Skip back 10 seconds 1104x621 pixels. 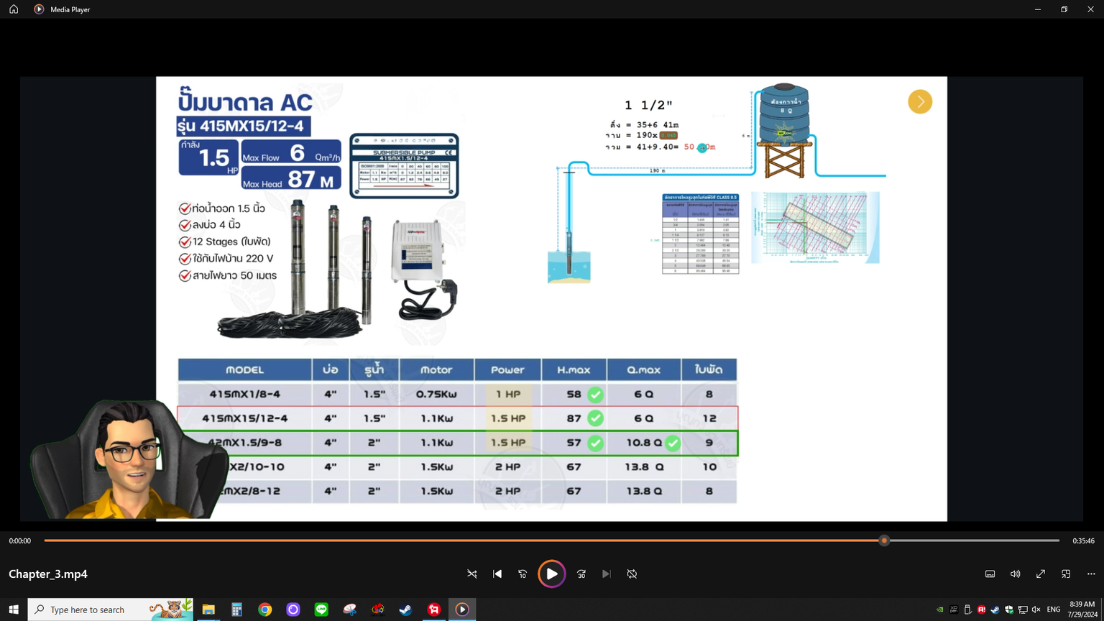click(x=523, y=574)
